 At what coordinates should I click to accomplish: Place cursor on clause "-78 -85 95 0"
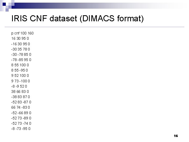21,59
